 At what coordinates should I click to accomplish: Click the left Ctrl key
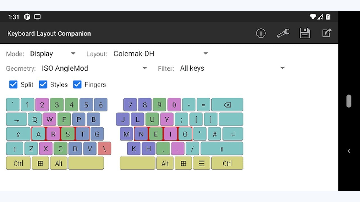(x=18, y=163)
